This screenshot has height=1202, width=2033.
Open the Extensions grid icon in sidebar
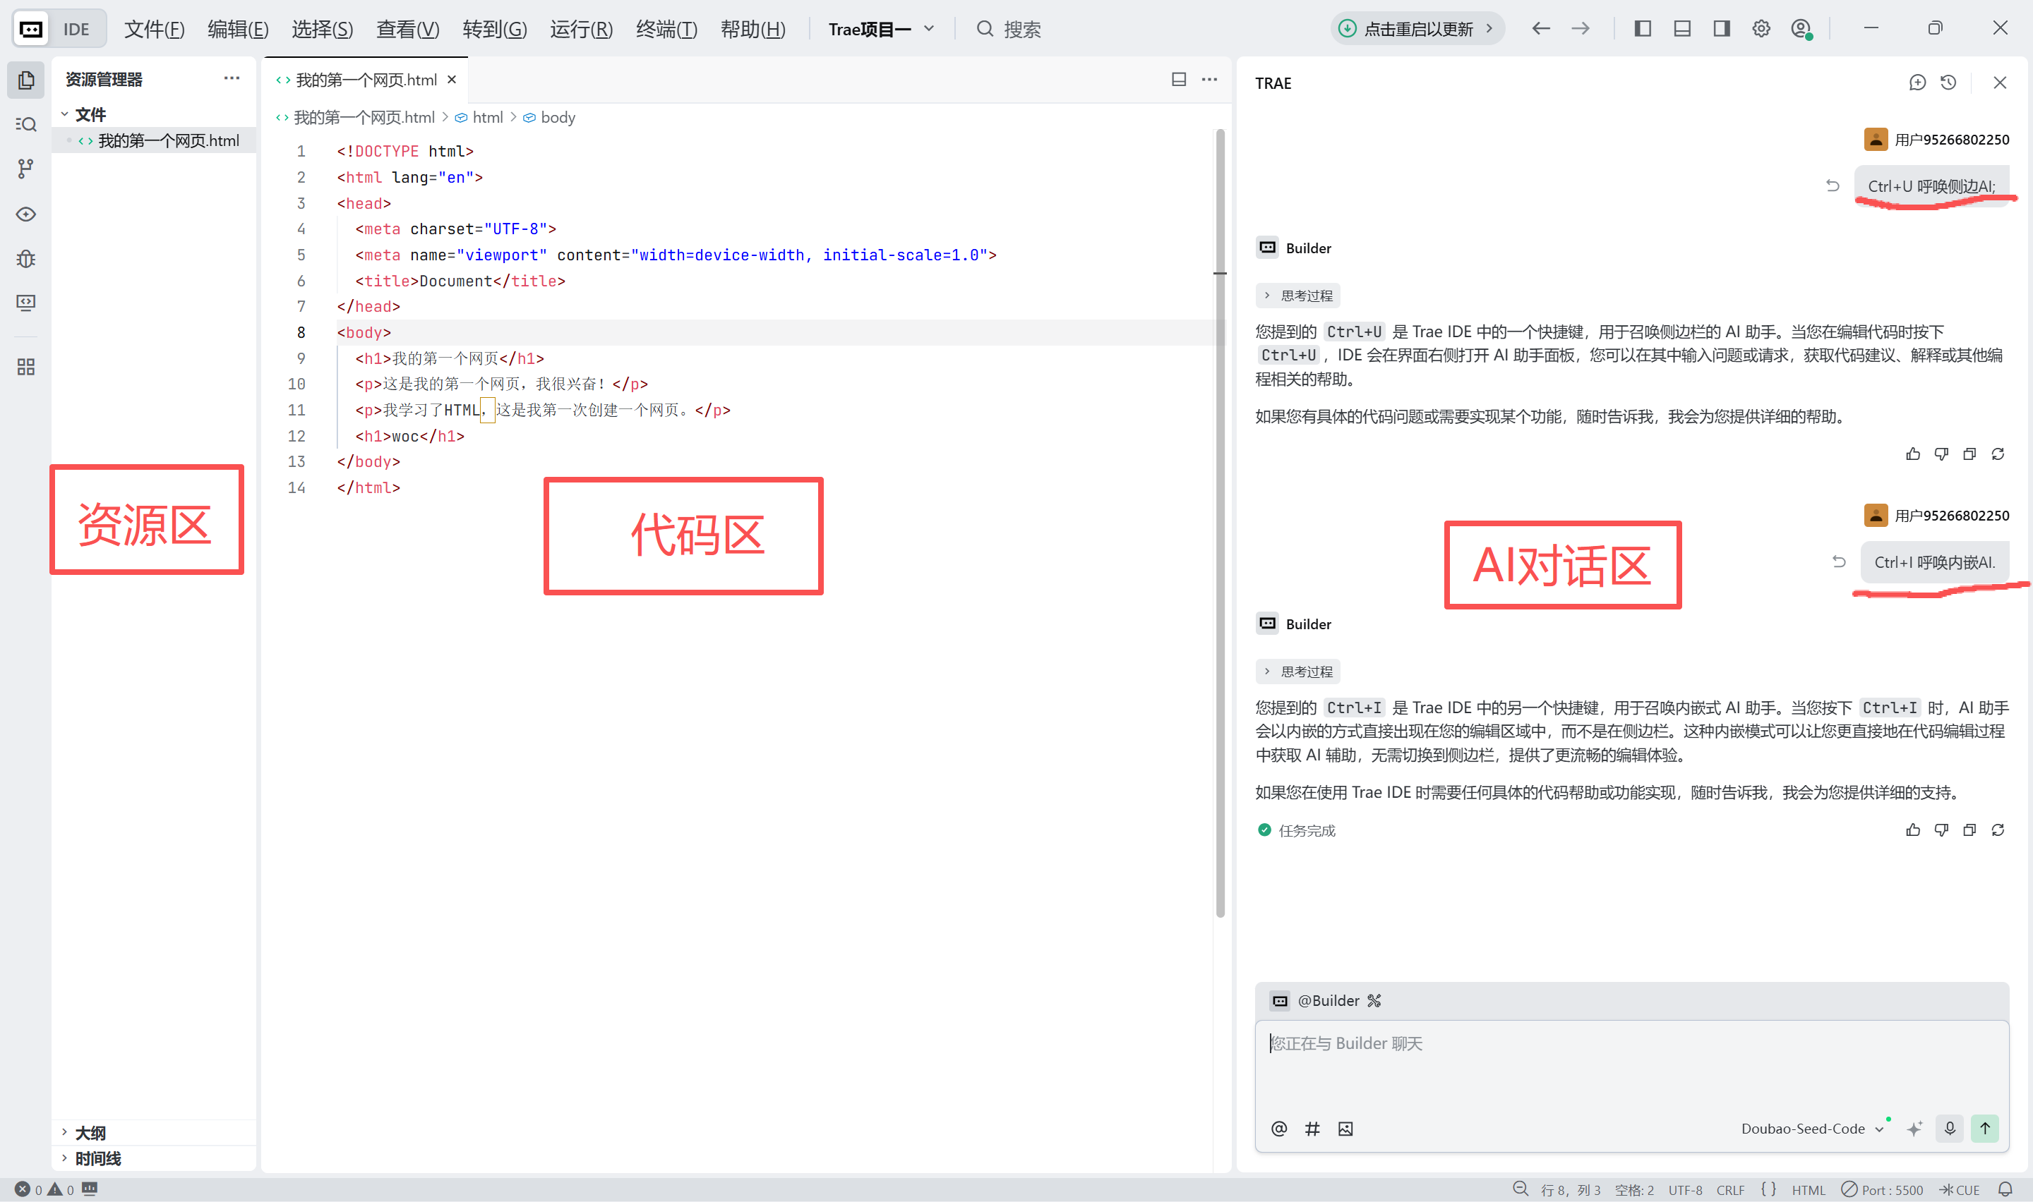26,367
